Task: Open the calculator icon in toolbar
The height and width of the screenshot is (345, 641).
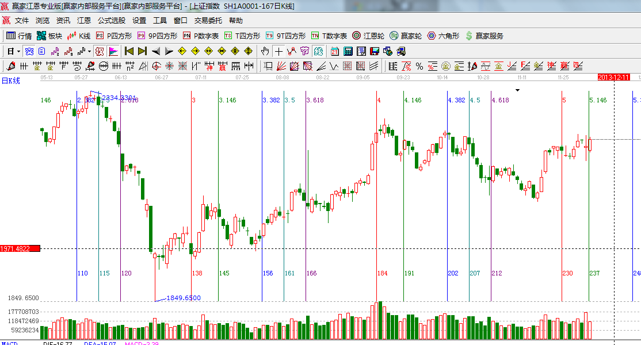Action: (x=348, y=51)
